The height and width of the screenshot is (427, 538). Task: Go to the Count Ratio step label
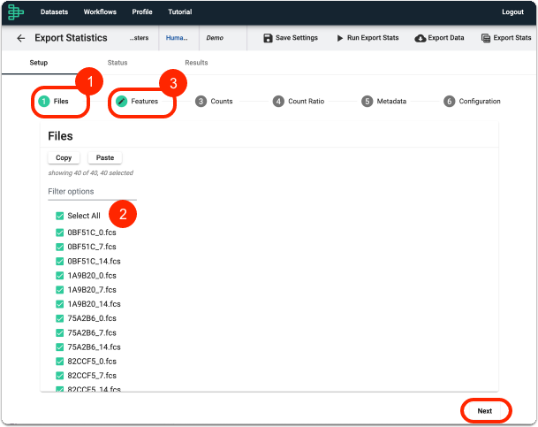pos(306,102)
